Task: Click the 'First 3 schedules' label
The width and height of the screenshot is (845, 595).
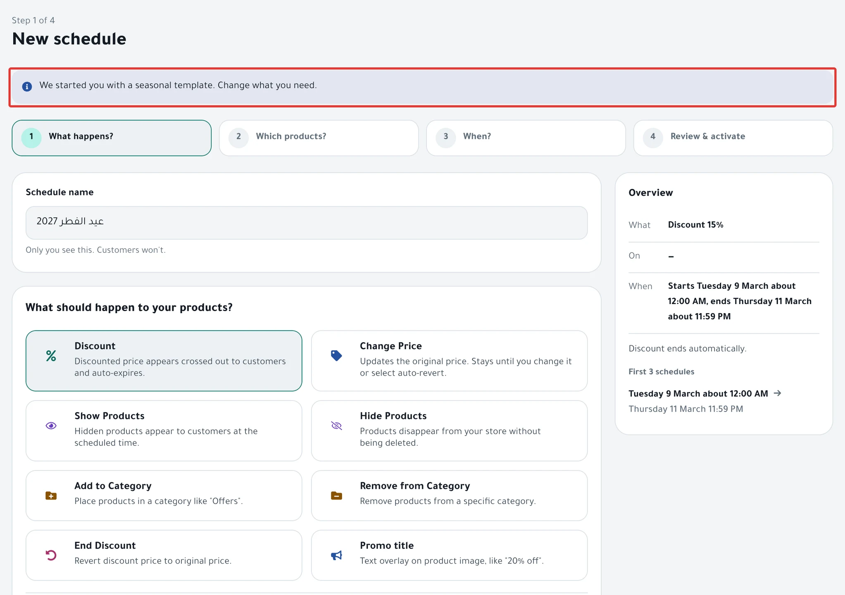Action: point(661,371)
